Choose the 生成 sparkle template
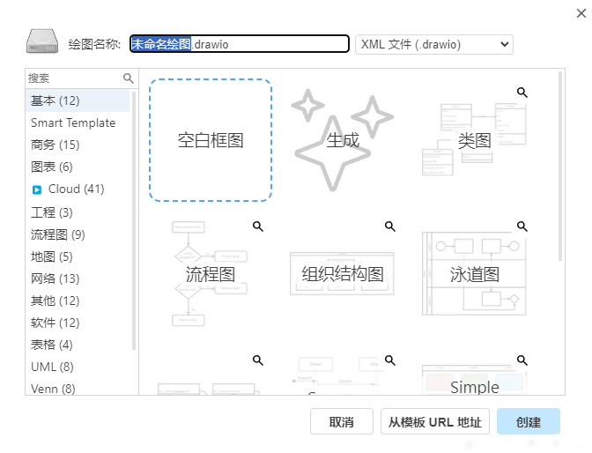Screen dimensions: 592x453 (343, 140)
